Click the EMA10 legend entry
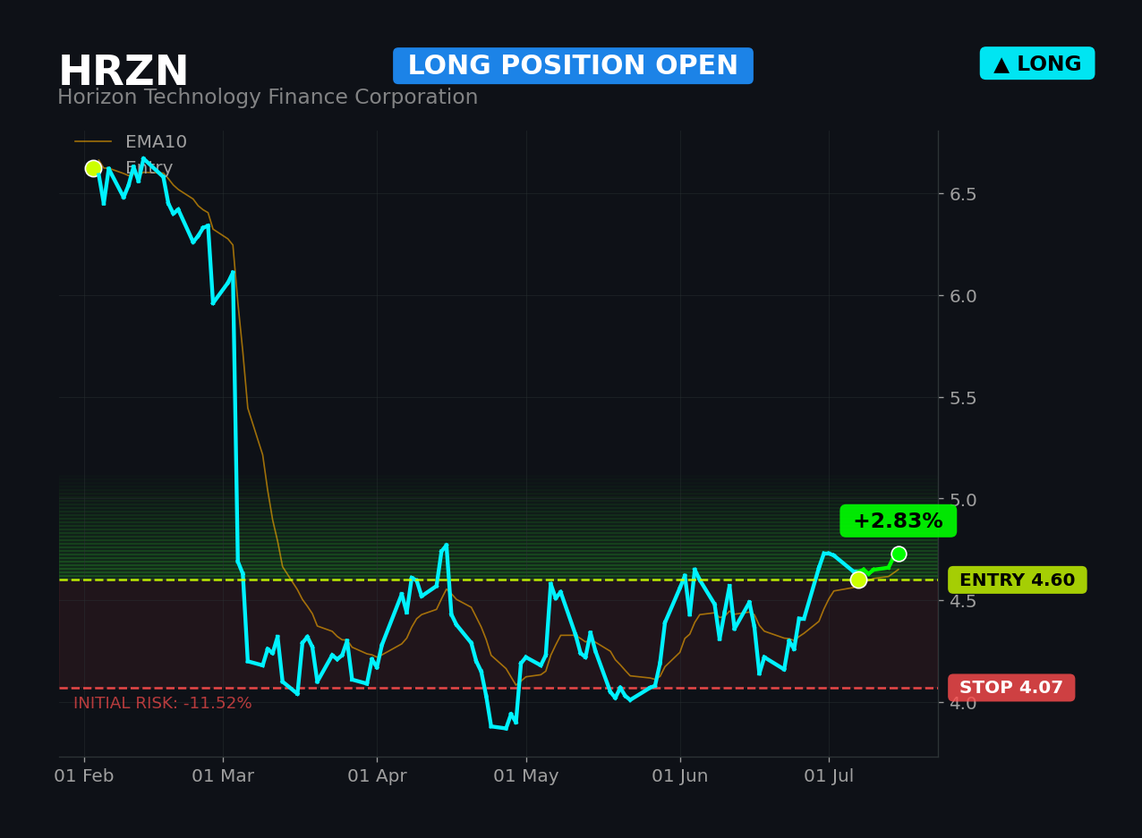 click(x=131, y=142)
